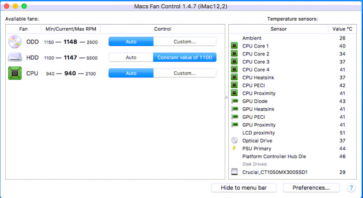Click HDD Constant value of 1100
The width and height of the screenshot is (363, 198).
pyautogui.click(x=185, y=58)
